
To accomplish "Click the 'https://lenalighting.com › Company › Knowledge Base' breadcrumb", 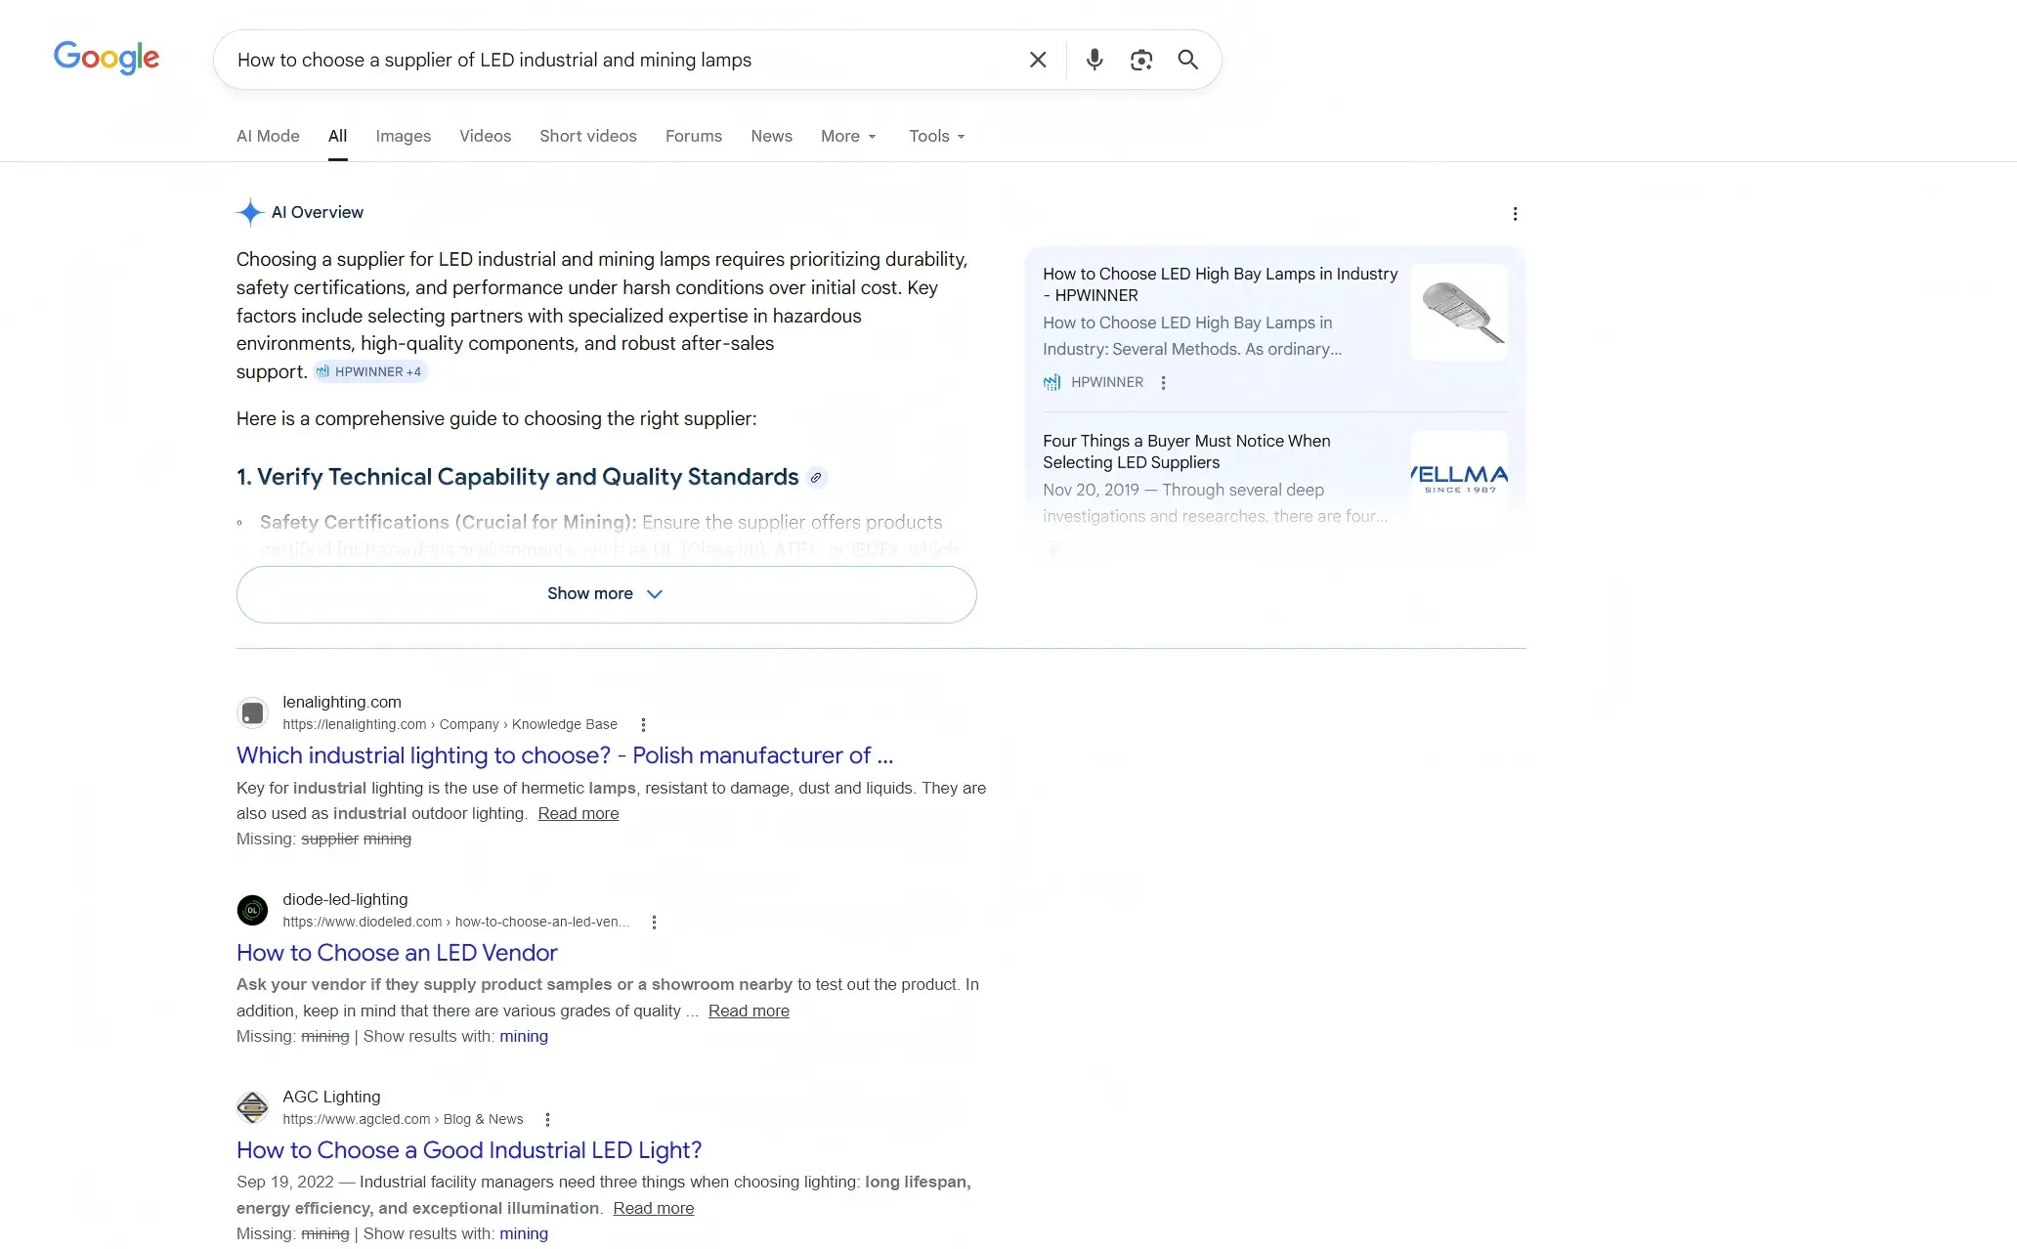I will click(450, 725).
